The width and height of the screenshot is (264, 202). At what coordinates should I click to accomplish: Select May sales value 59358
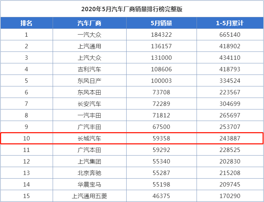(x=162, y=139)
